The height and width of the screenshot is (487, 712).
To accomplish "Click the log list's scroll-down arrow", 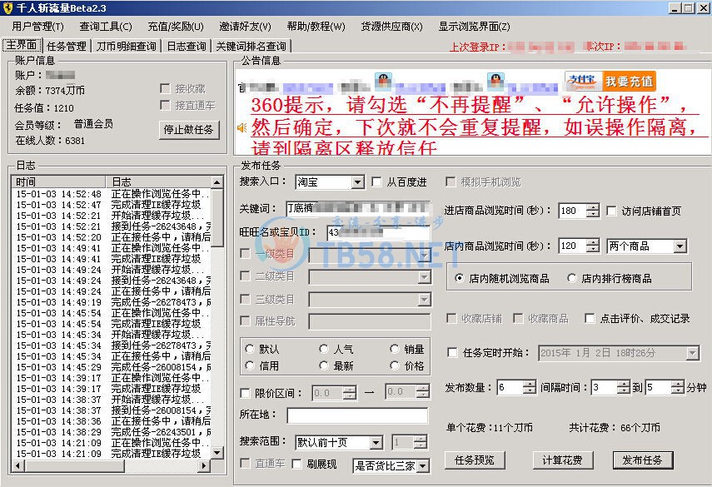I will tap(217, 453).
